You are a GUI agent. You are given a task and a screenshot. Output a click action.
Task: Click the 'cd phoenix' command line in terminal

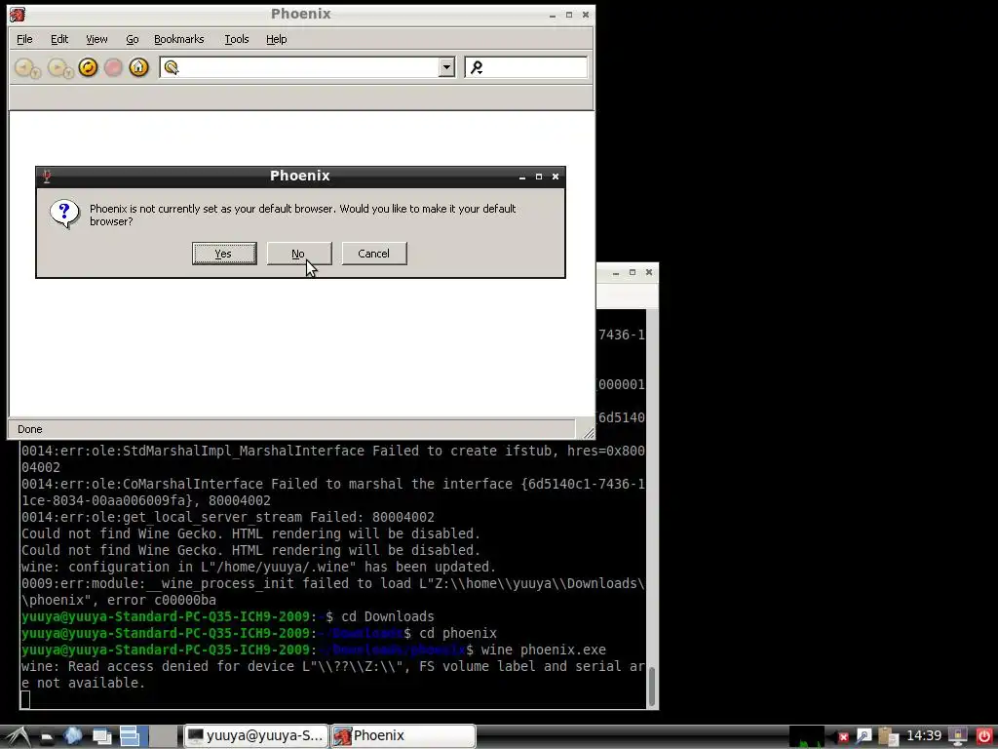point(458,634)
